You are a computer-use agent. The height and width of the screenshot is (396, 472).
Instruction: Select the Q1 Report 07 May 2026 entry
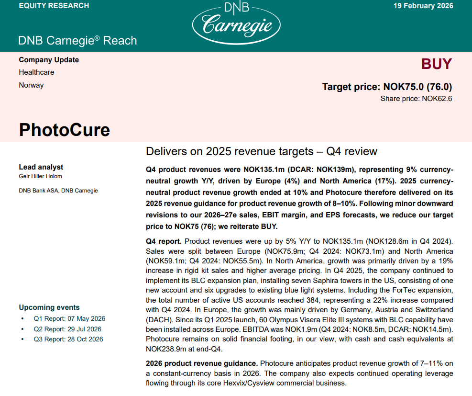(69, 318)
